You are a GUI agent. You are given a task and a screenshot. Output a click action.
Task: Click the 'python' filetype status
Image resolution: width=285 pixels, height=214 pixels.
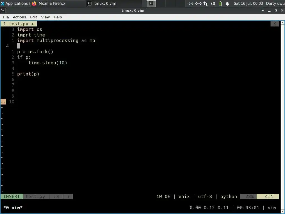(229, 196)
